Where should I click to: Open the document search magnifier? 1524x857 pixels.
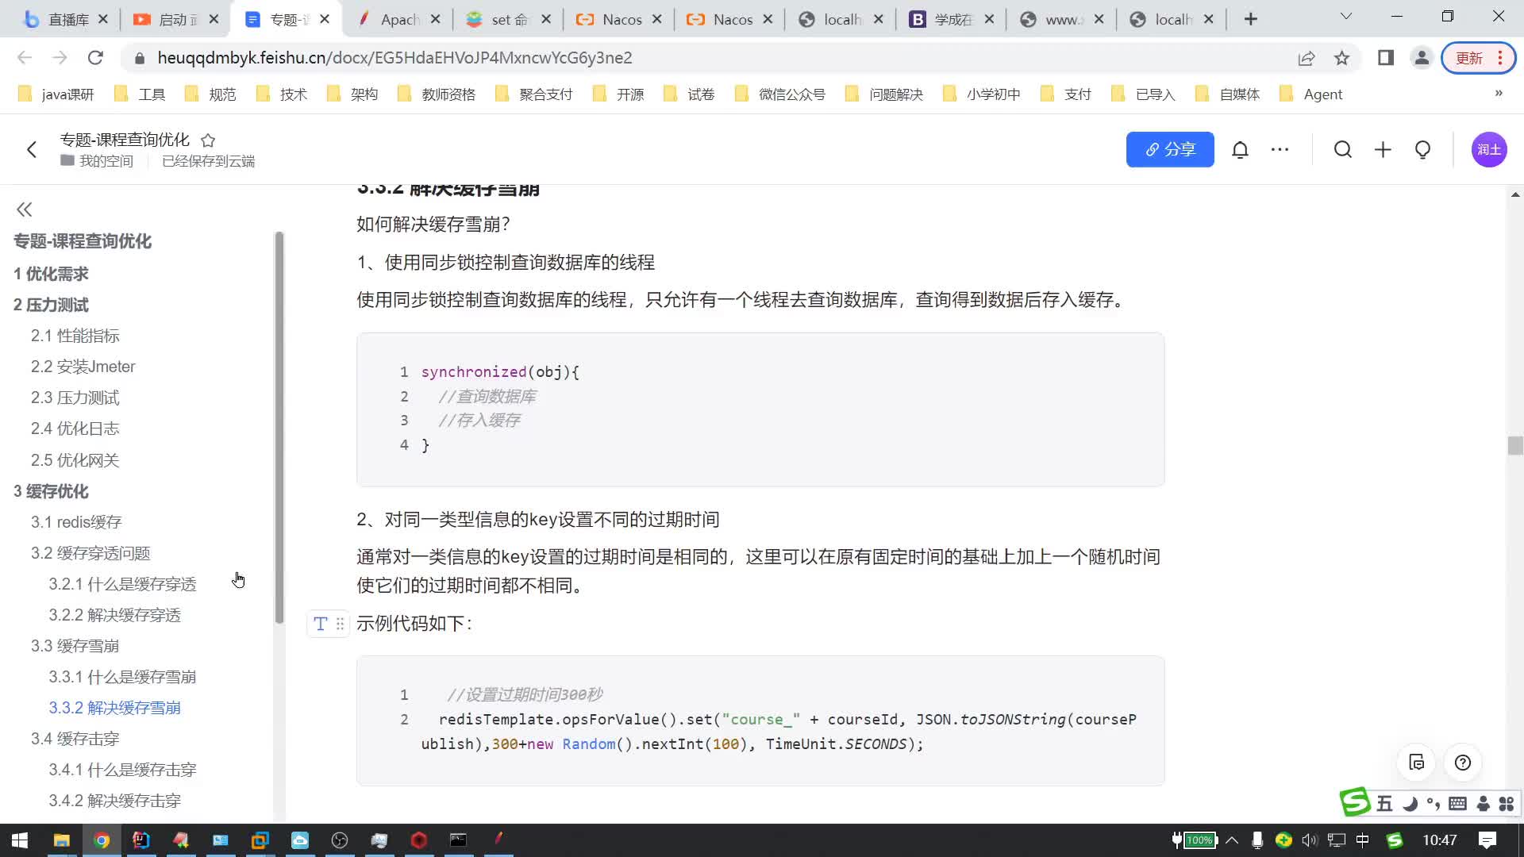coord(1343,149)
